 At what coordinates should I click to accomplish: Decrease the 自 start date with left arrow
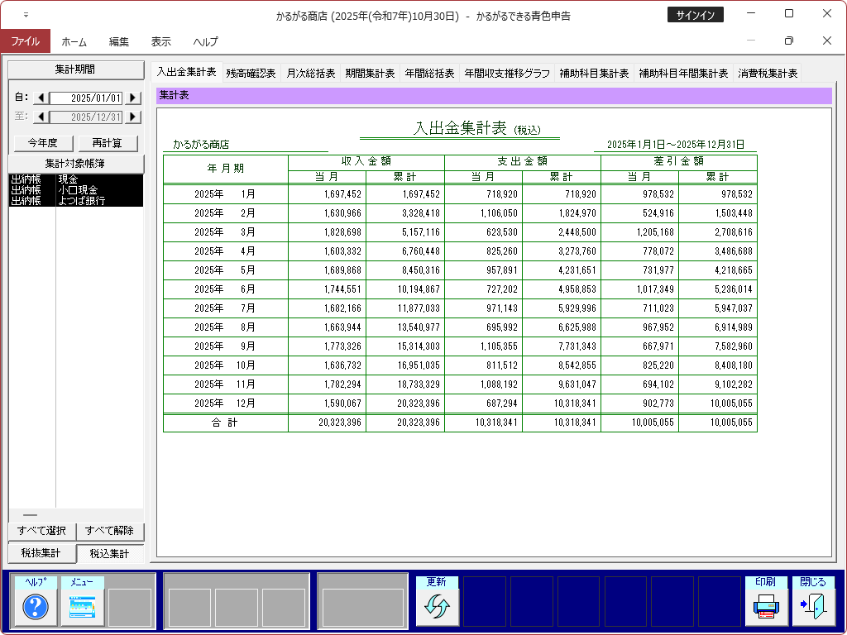(41, 98)
